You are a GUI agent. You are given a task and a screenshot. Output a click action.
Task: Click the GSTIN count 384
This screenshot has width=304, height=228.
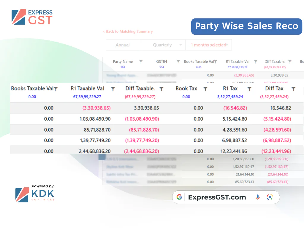pyautogui.click(x=161, y=67)
